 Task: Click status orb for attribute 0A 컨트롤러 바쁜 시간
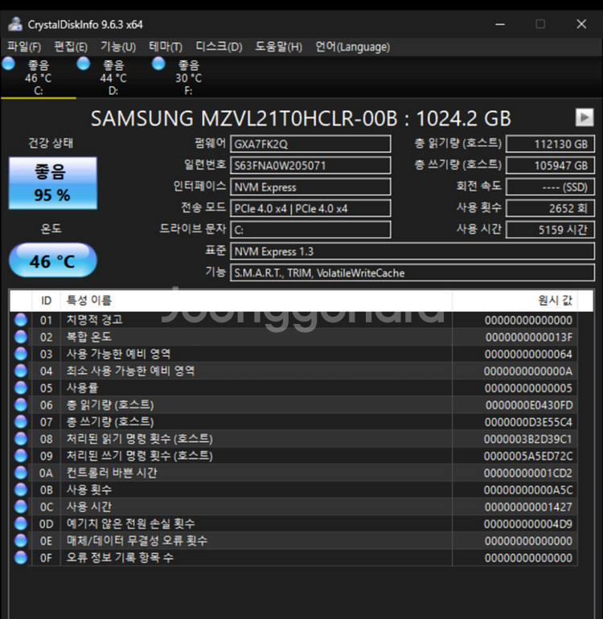(x=21, y=473)
